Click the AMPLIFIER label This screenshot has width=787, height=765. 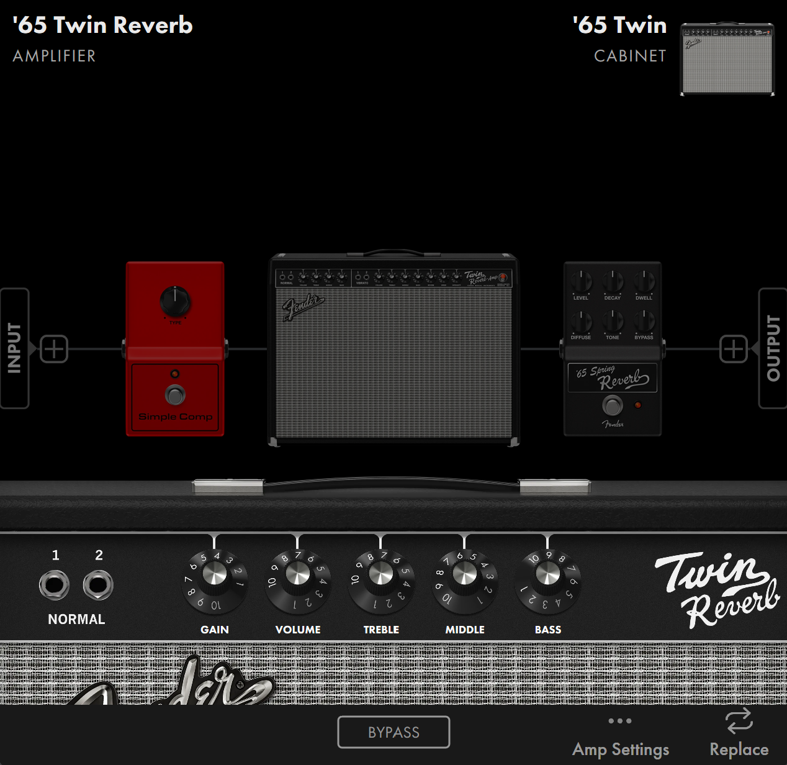pyautogui.click(x=55, y=56)
